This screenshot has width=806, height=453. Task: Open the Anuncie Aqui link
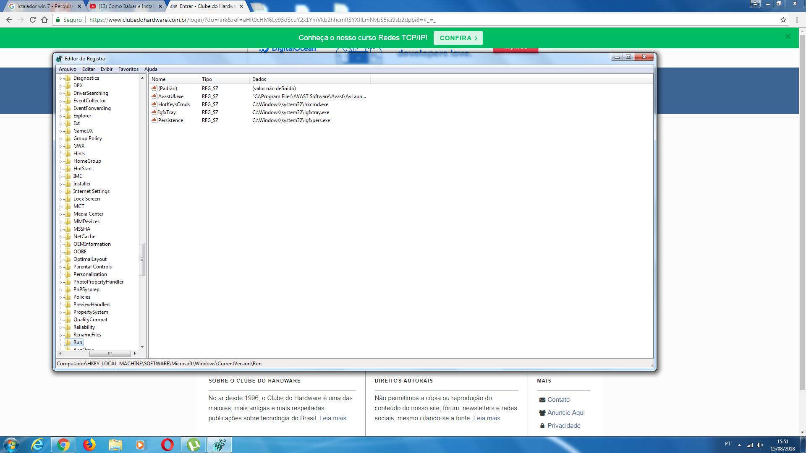(566, 413)
